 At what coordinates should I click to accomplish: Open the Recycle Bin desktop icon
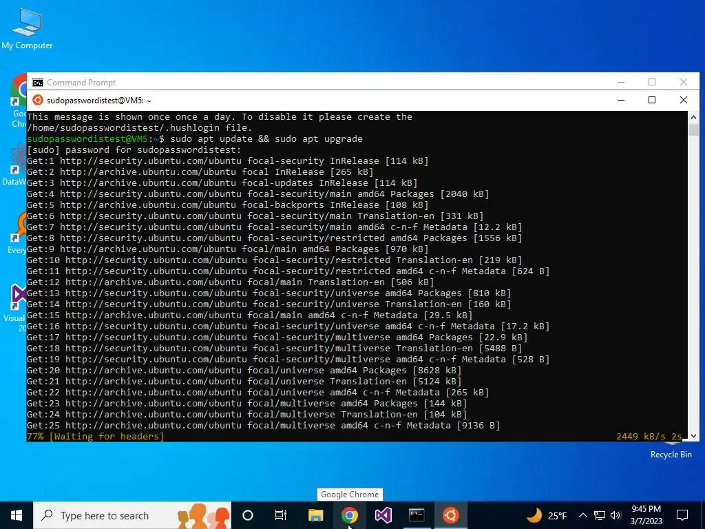click(x=671, y=450)
